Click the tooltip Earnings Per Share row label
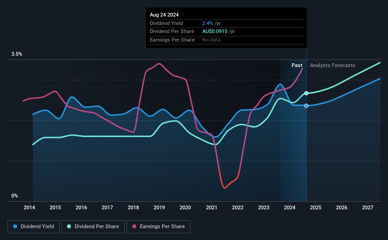 [172, 40]
